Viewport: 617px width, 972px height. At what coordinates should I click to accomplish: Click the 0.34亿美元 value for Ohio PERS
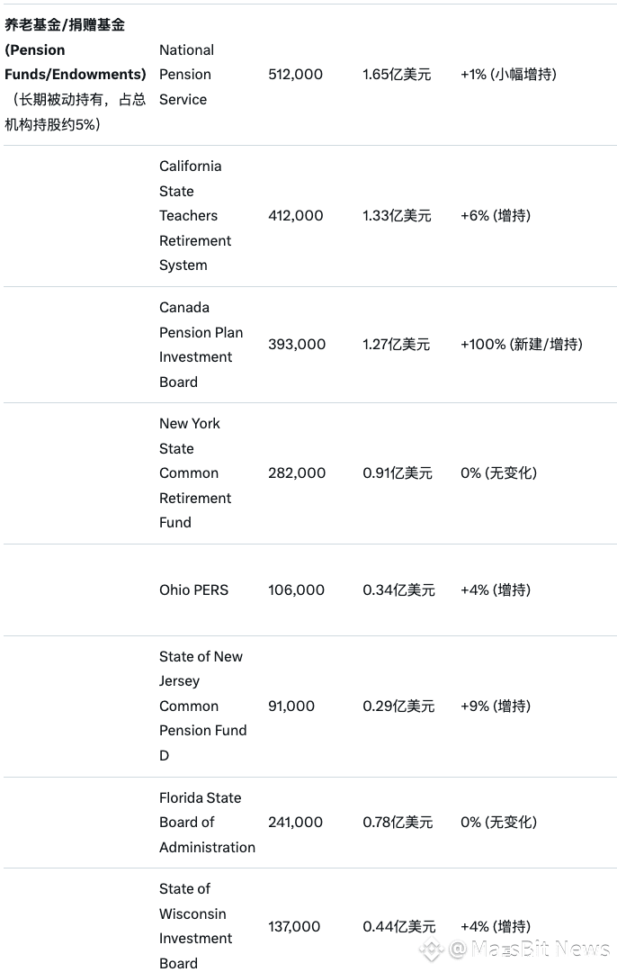click(398, 590)
